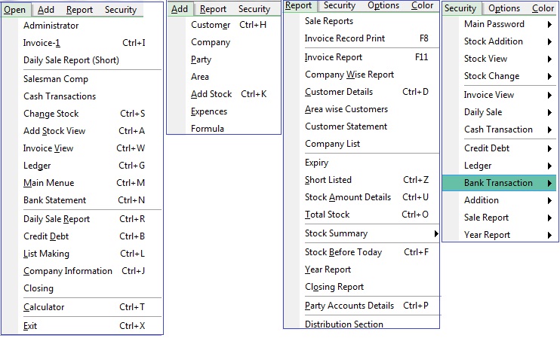Expand the Main Password submenu arrow

click(549, 25)
